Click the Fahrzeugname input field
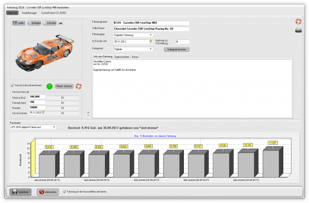The height and width of the screenshot is (203, 309). (x=151, y=23)
